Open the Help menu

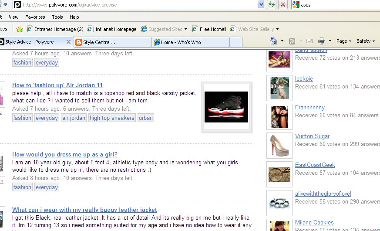coord(74,17)
